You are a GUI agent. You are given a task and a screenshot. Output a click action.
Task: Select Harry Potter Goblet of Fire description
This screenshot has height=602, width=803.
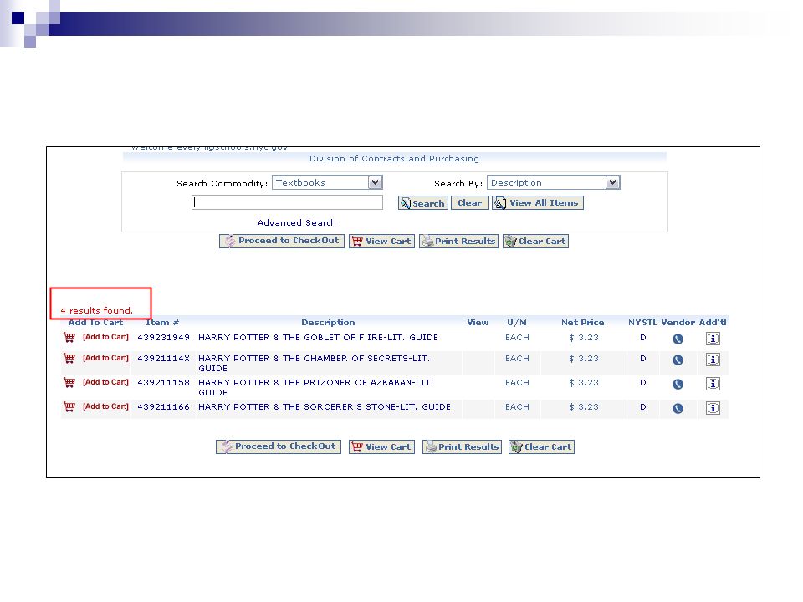click(318, 337)
